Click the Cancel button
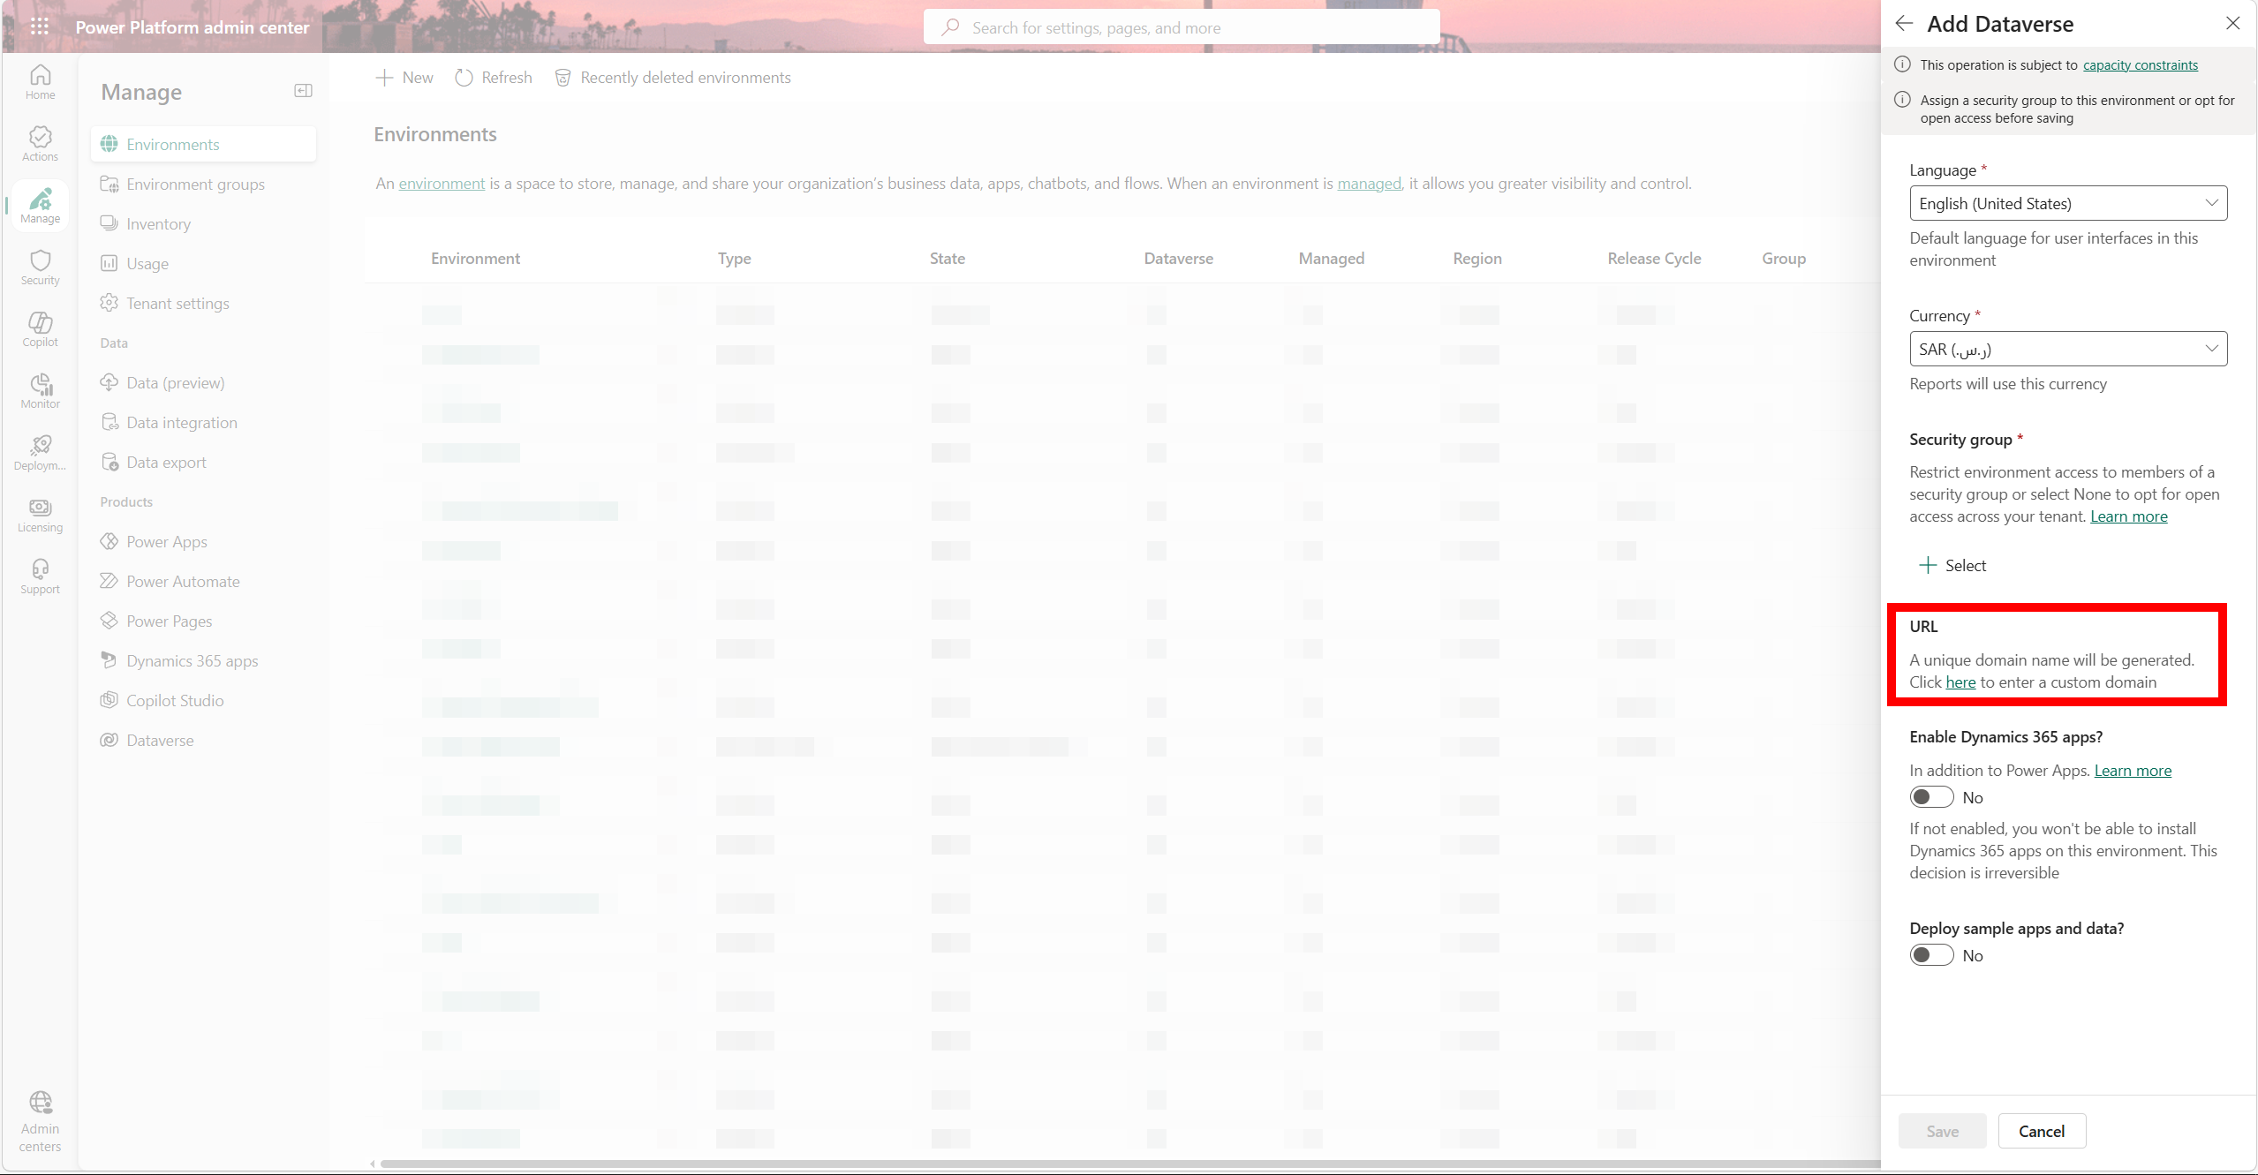This screenshot has width=2258, height=1175. point(2042,1131)
